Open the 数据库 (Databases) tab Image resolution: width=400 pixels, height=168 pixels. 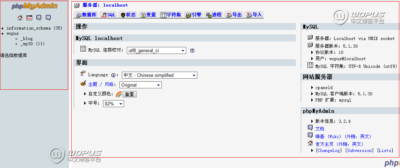click(87, 15)
